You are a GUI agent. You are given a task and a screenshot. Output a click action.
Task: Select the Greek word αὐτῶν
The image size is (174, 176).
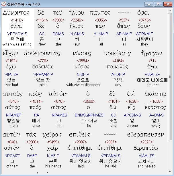coord(11,135)
